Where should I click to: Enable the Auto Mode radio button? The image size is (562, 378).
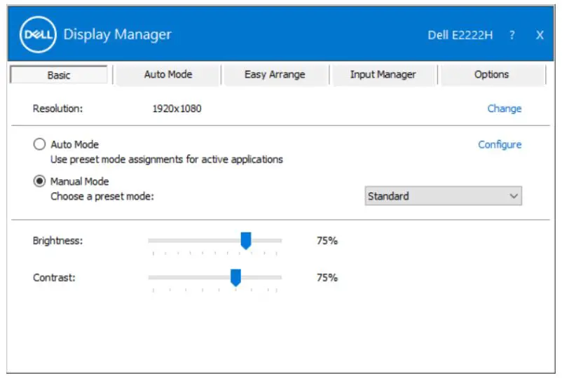point(39,145)
